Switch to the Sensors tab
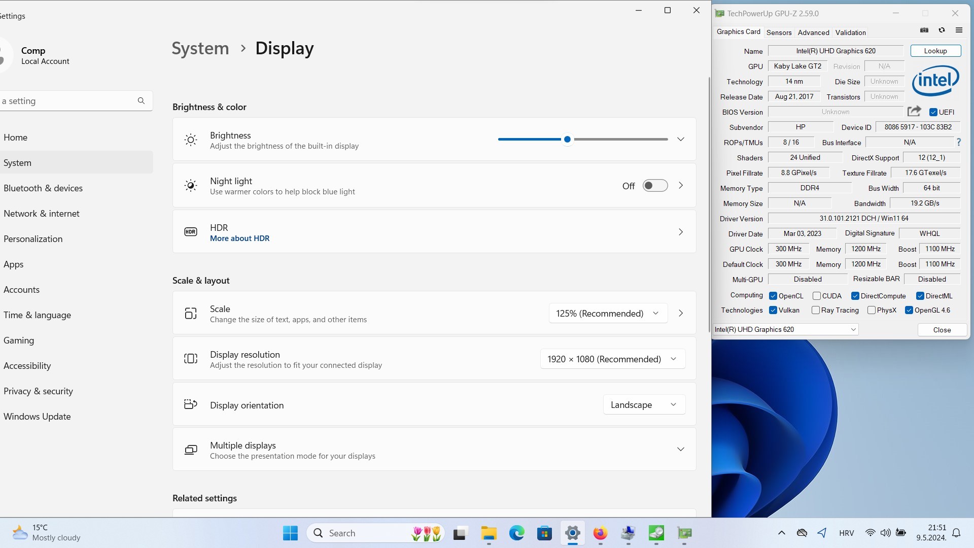 [779, 32]
